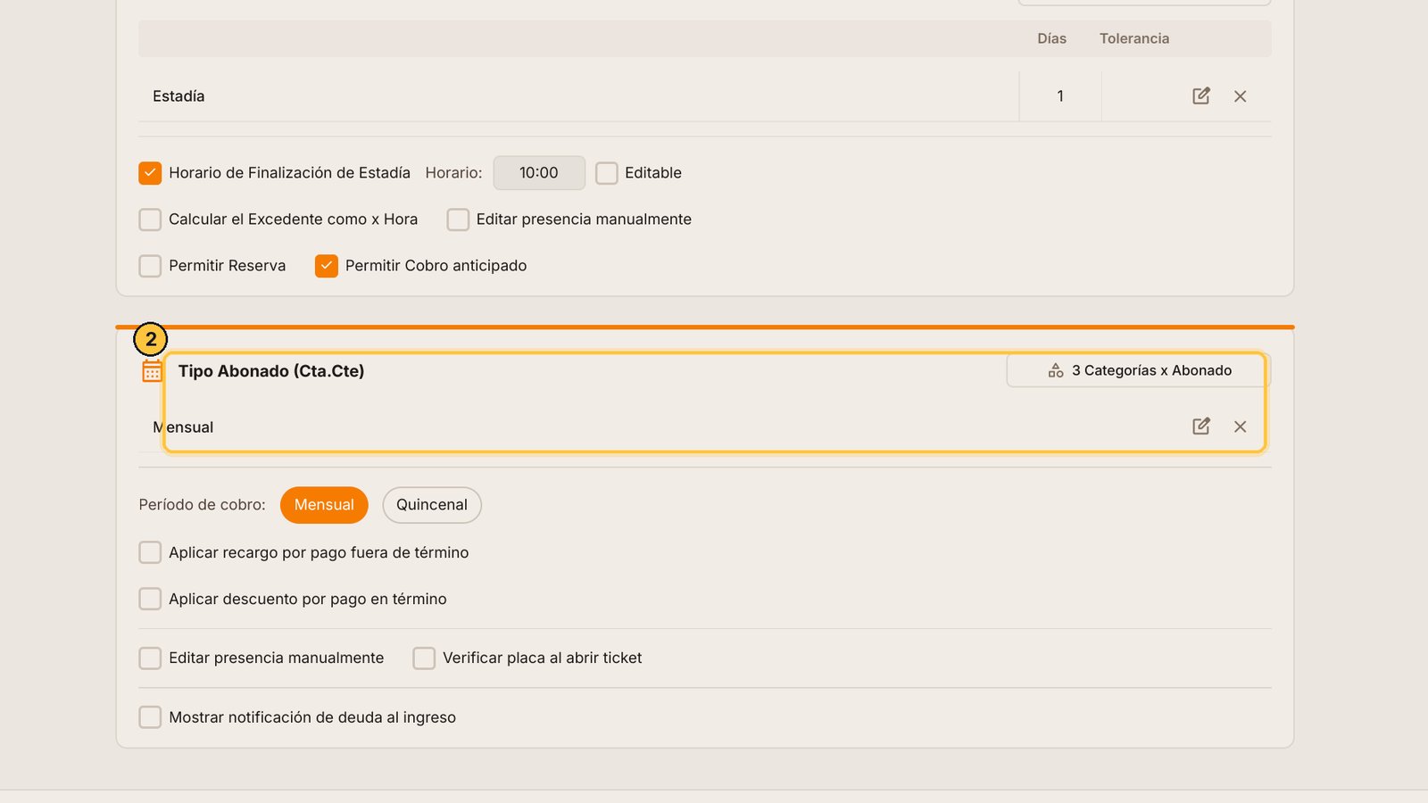This screenshot has width=1428, height=803.
Task: Click the calendar icon beside Tipo Abonado
Action: [152, 371]
